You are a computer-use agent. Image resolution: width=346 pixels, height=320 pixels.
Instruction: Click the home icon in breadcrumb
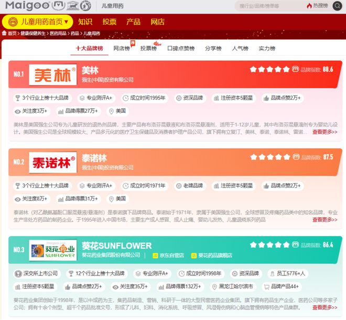(x=4, y=33)
